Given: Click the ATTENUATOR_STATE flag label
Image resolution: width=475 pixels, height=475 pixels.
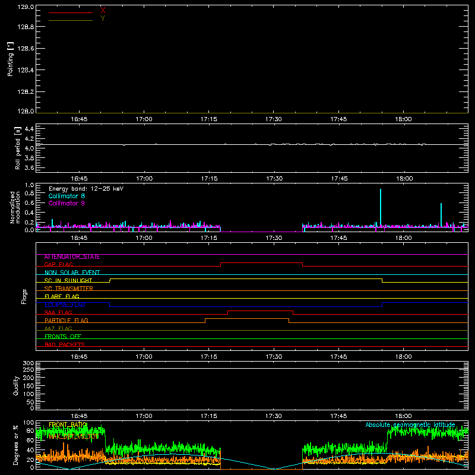Looking at the screenshot, I should coord(72,257).
